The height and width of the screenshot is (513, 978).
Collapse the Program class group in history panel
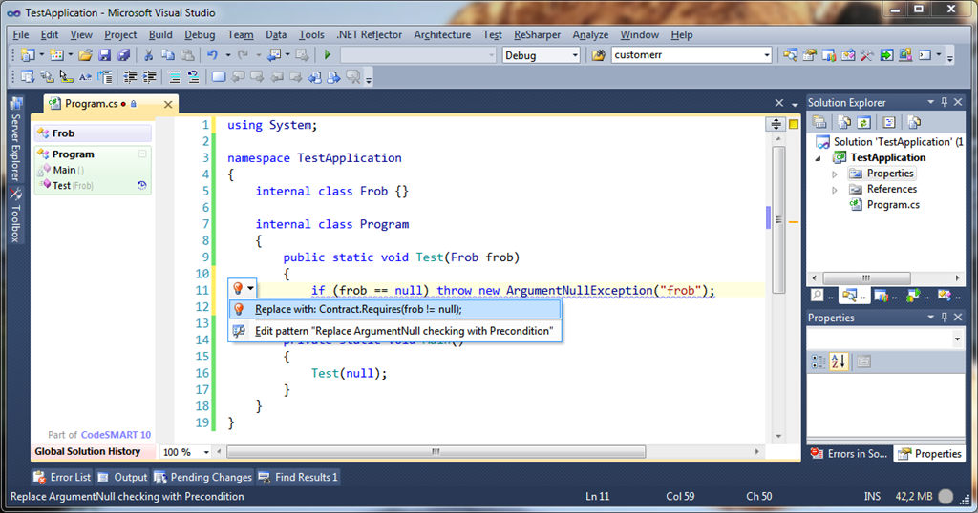coord(142,154)
